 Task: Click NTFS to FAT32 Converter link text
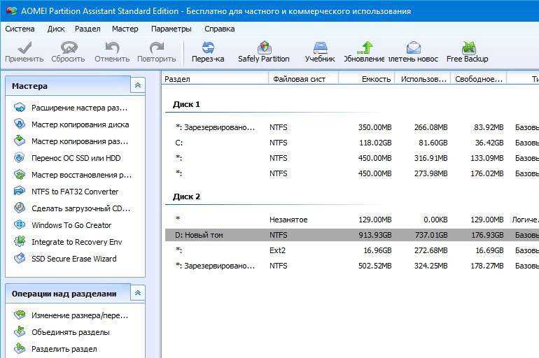pos(75,192)
